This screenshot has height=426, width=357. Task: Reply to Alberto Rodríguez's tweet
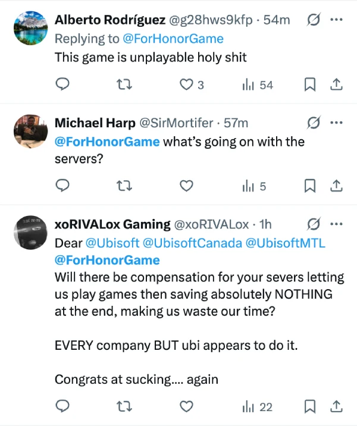point(63,85)
